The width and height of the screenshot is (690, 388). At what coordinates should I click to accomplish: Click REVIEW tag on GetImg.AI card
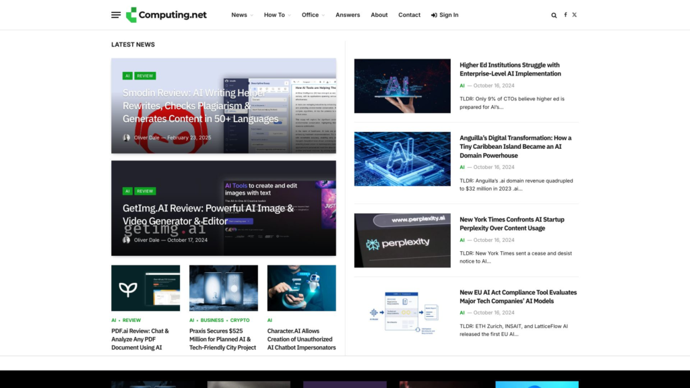point(145,191)
